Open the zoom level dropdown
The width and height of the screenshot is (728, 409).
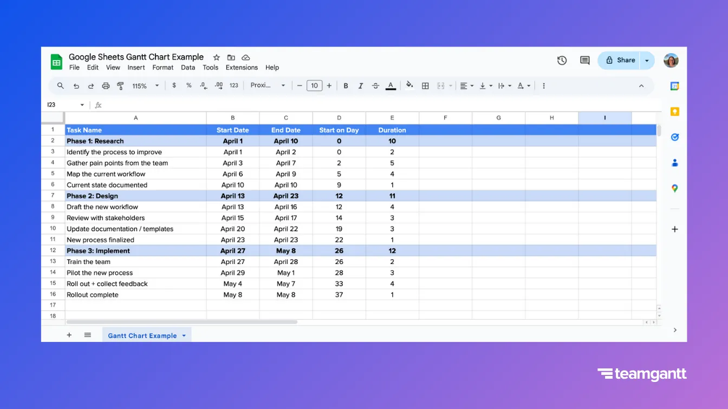tap(144, 85)
